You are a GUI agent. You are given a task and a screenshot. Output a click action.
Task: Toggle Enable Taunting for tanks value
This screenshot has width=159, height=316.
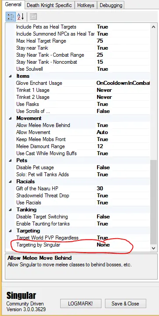[x=123, y=224]
